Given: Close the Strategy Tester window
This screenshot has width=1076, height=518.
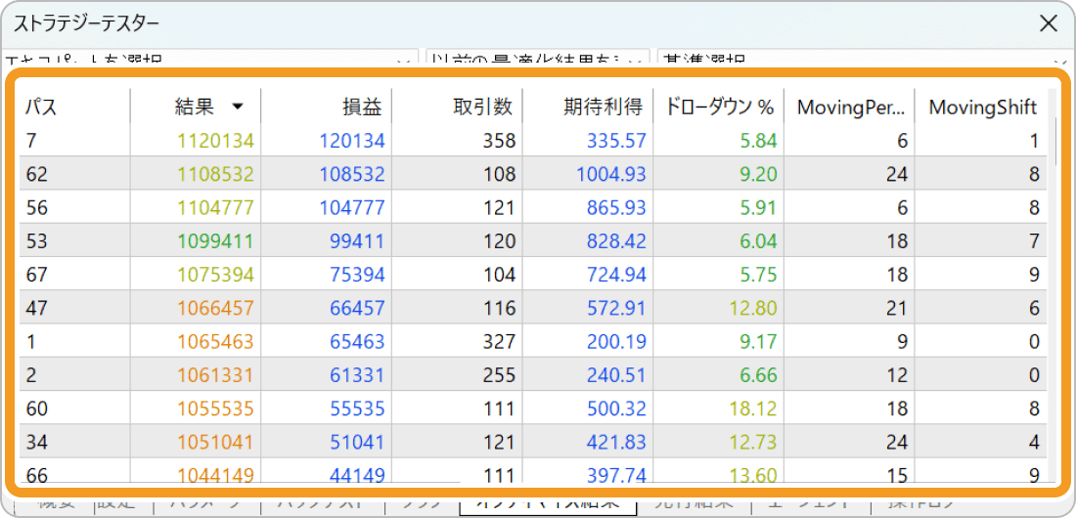Looking at the screenshot, I should coord(1049,24).
